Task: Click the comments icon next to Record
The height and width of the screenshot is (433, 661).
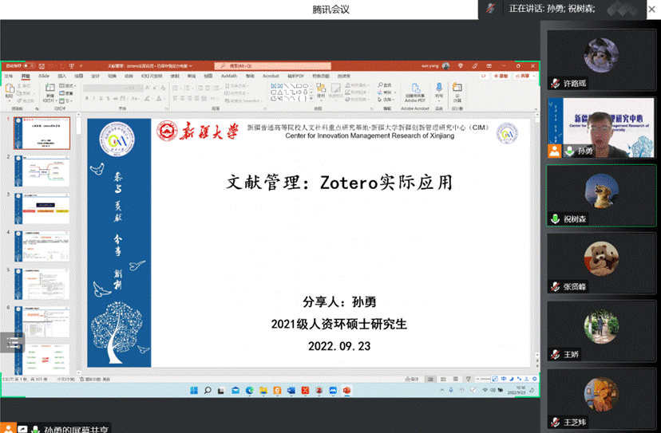Action: point(484,77)
